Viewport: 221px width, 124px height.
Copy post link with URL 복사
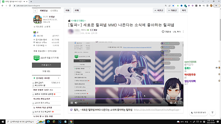(x=177, y=32)
